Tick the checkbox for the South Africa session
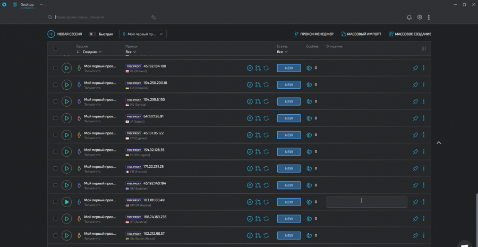This screenshot has width=478, height=247. coord(55,235)
